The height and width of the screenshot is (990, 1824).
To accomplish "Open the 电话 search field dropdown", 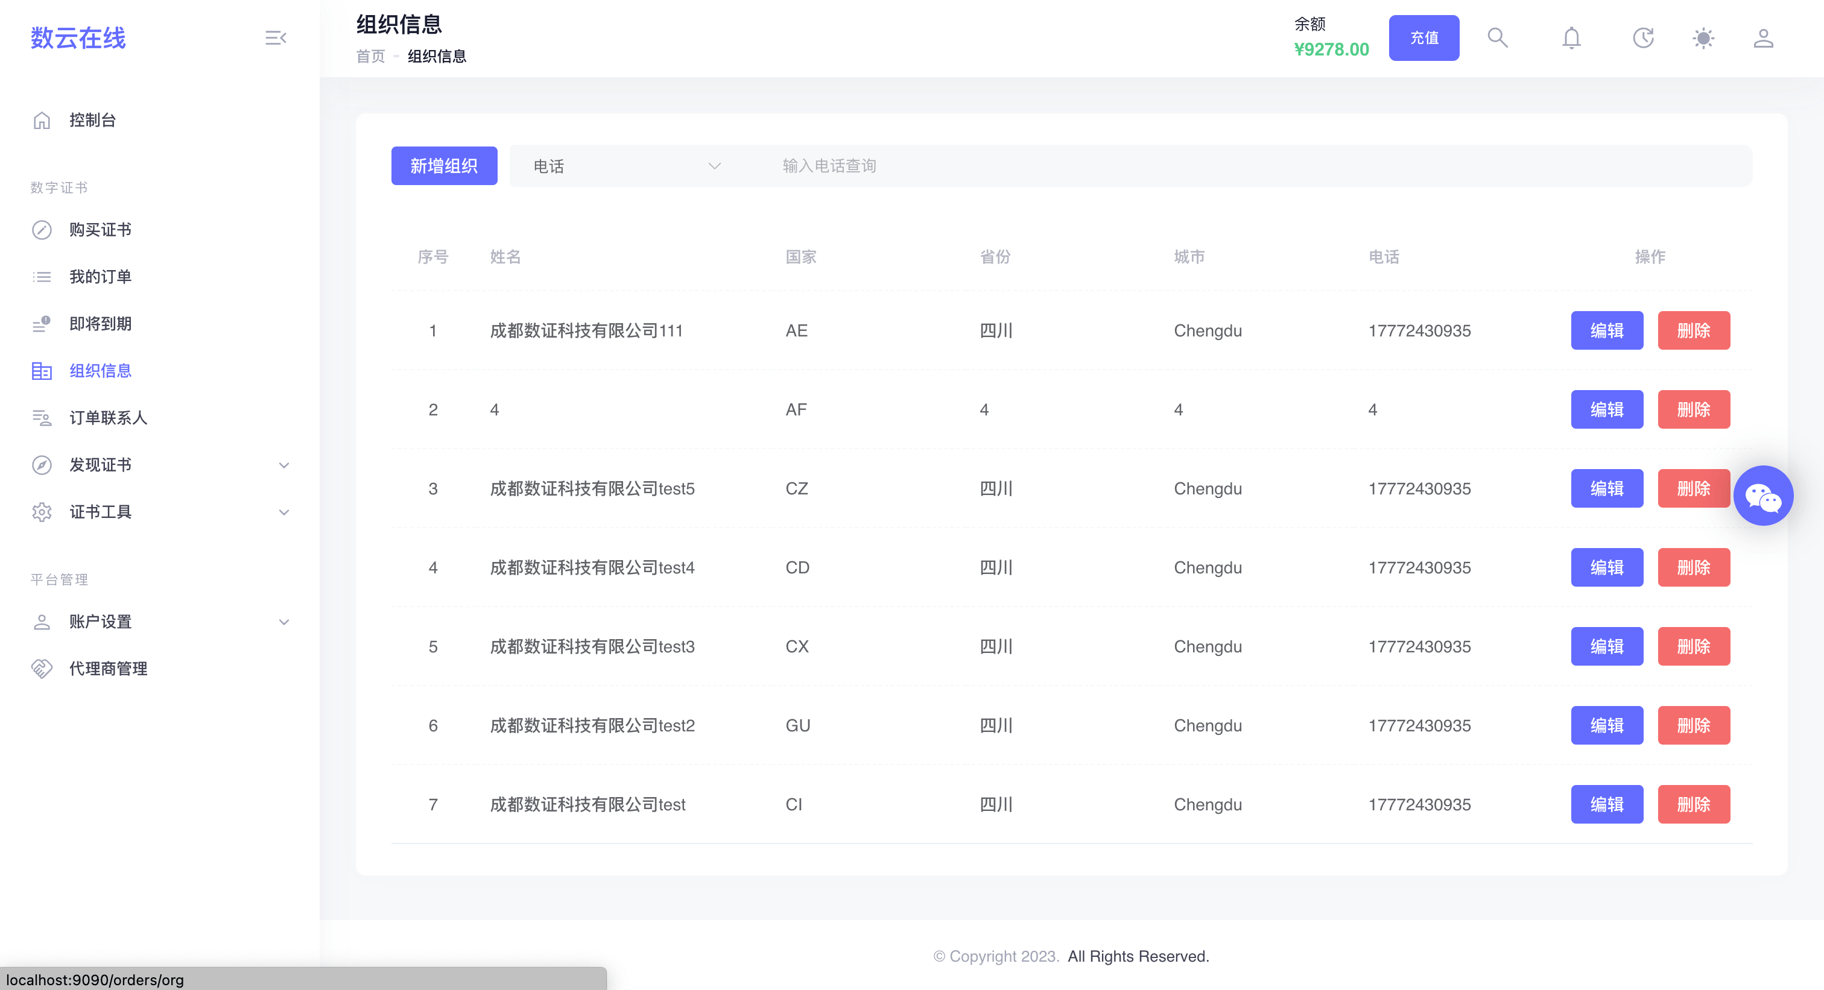I will pyautogui.click(x=627, y=166).
